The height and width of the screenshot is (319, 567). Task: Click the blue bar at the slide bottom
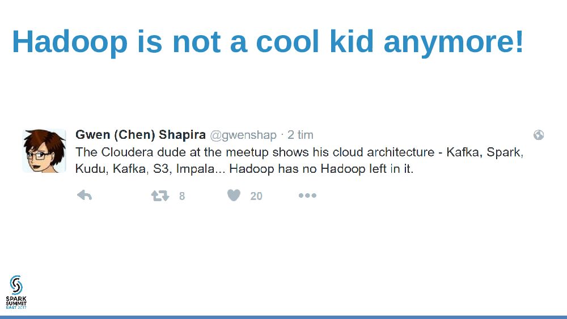coord(283,317)
